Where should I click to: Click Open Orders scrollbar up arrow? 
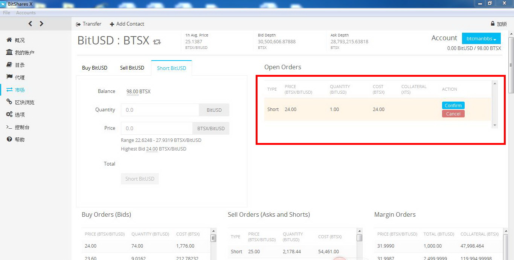tap(495, 83)
